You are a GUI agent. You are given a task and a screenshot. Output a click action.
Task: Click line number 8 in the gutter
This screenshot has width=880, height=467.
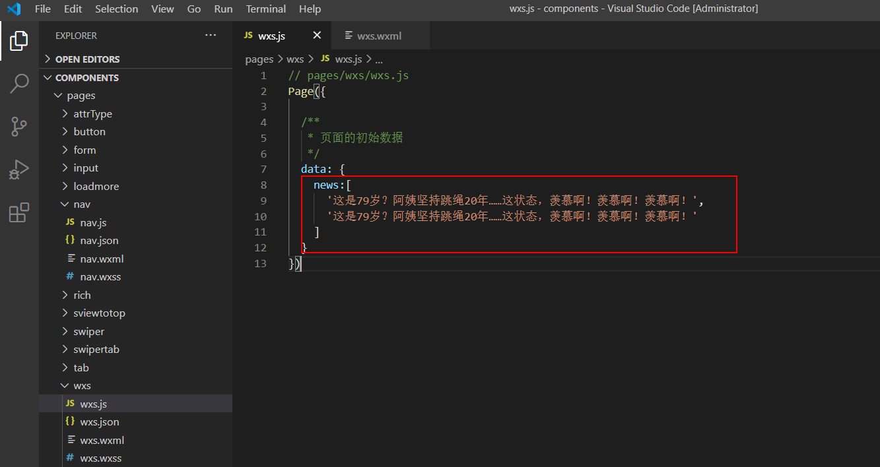click(x=264, y=185)
